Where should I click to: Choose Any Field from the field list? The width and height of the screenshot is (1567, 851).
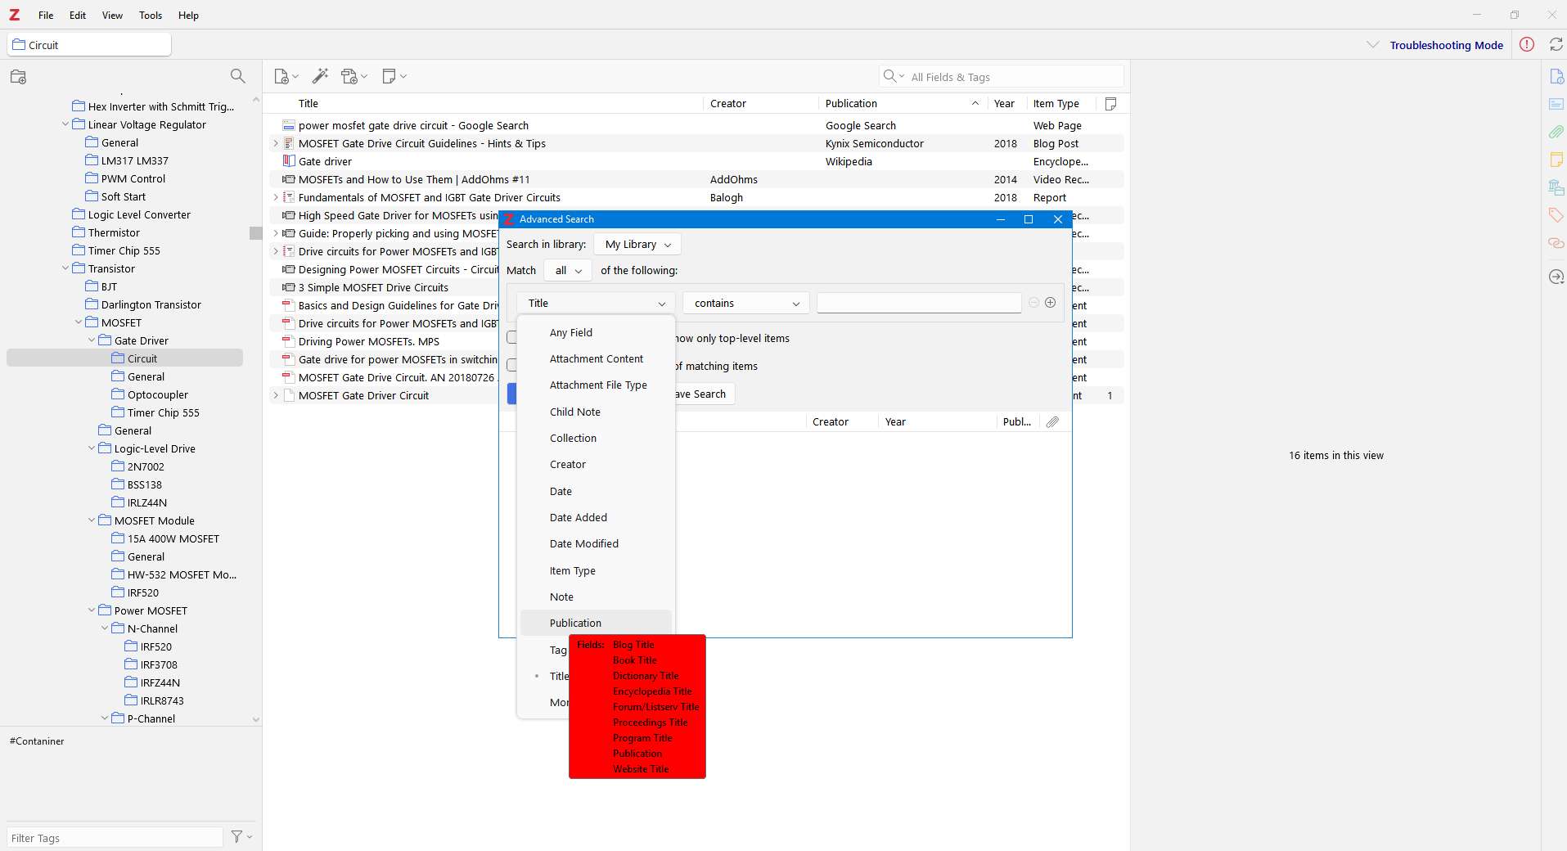(x=596, y=333)
